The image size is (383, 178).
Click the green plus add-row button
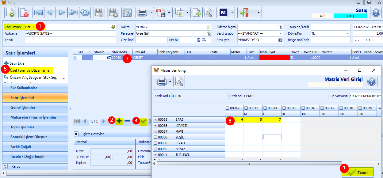click(119, 121)
